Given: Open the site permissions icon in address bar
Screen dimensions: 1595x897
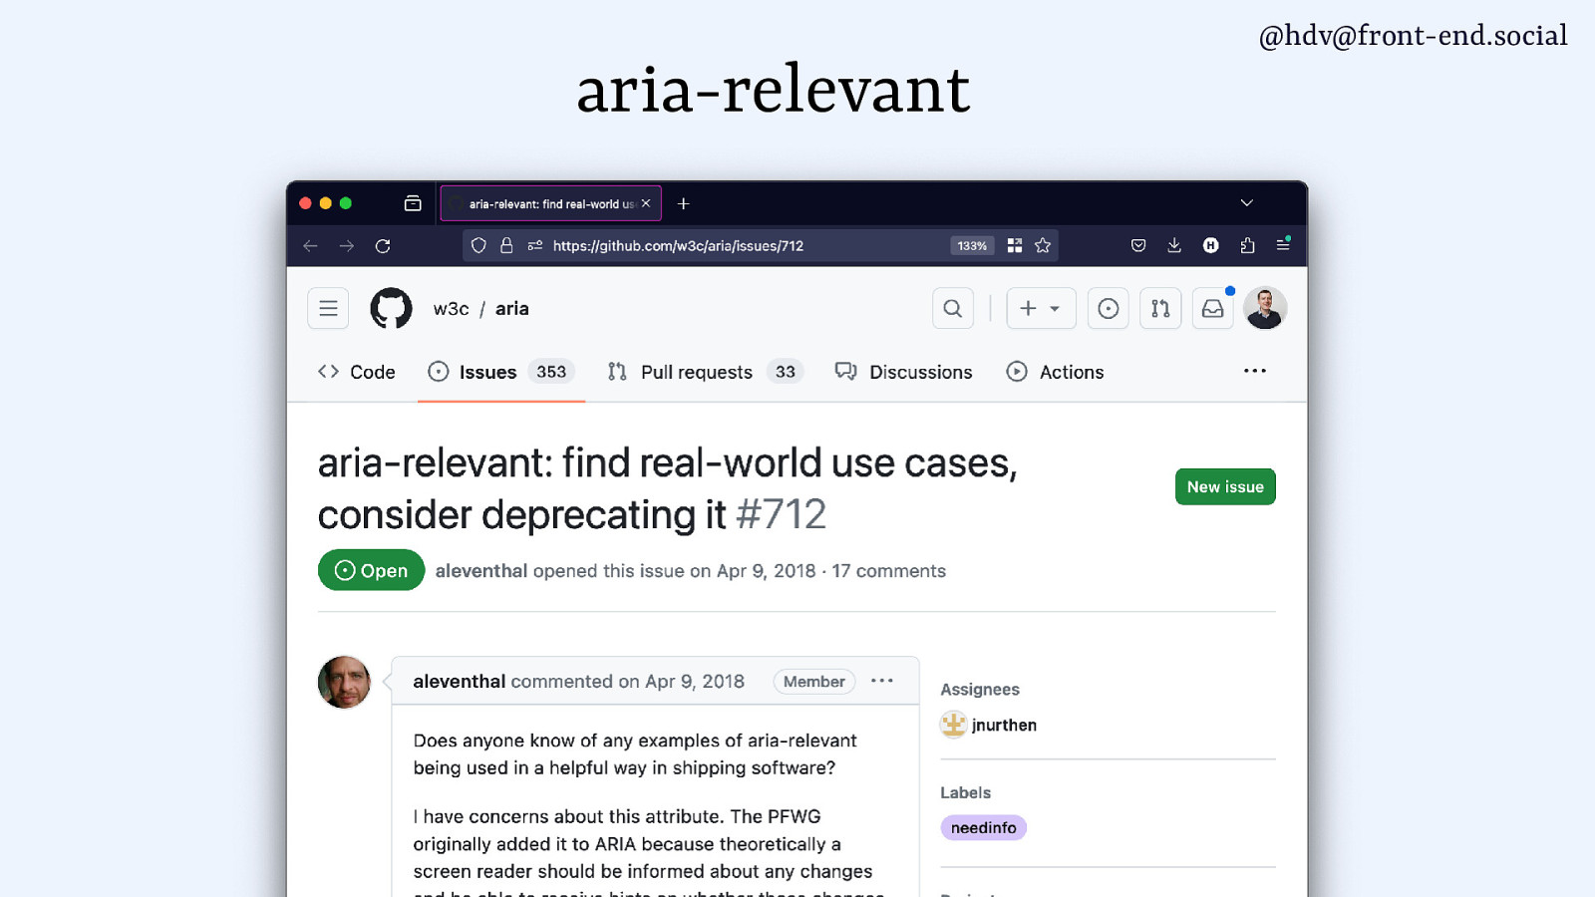Looking at the screenshot, I should click(x=535, y=245).
